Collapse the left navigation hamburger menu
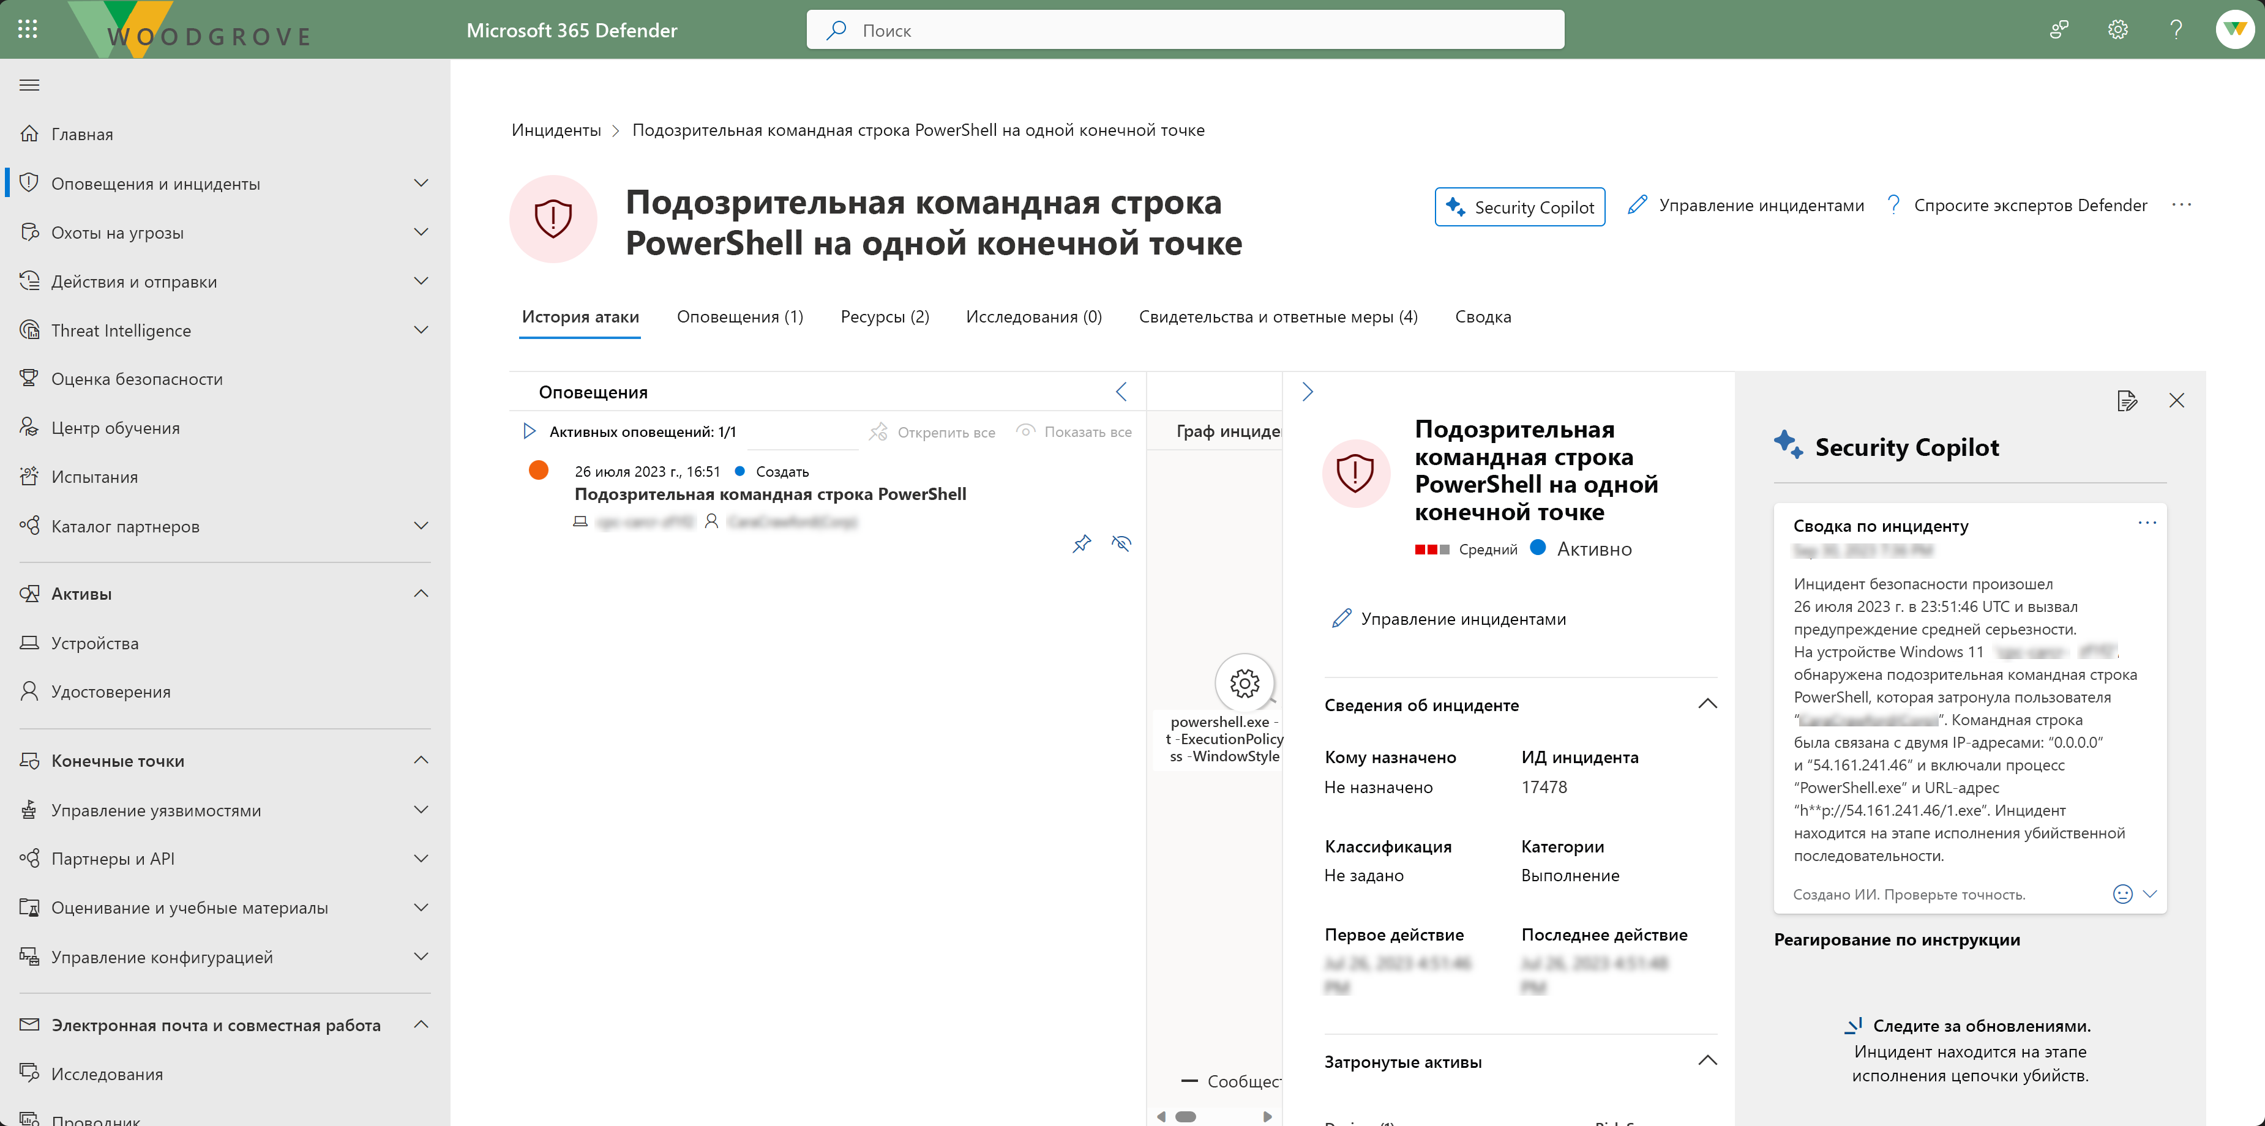The image size is (2265, 1126). pyautogui.click(x=29, y=85)
